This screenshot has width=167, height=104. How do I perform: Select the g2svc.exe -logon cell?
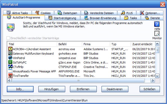(x=69, y=62)
